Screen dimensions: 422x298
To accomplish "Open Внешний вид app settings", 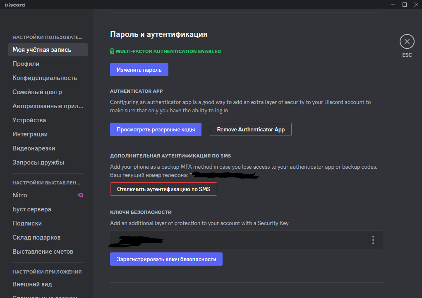I will [32, 284].
